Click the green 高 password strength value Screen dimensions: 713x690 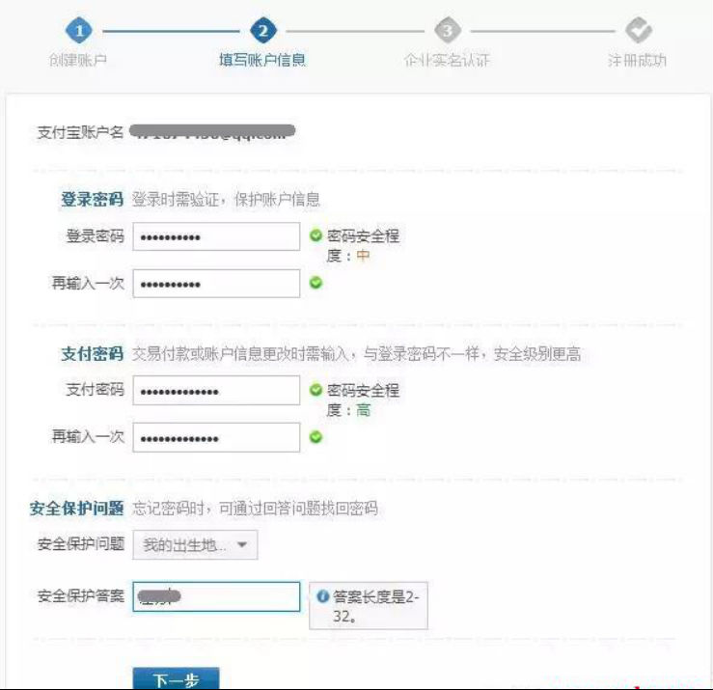click(x=363, y=410)
